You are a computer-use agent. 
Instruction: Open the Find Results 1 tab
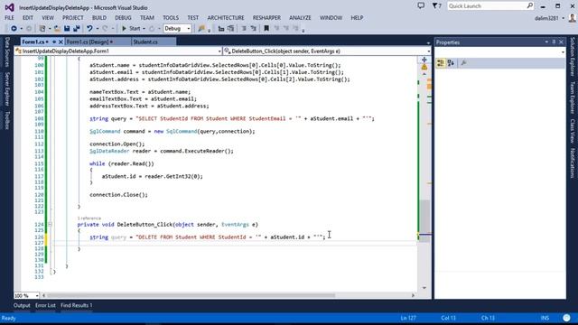(x=76, y=305)
